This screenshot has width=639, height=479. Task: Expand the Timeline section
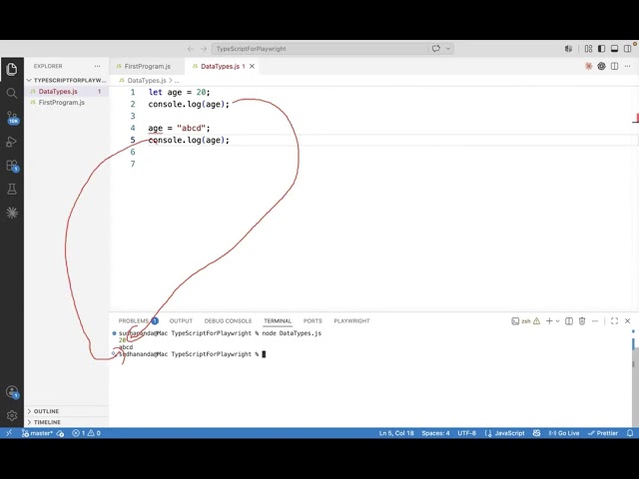pyautogui.click(x=67, y=422)
